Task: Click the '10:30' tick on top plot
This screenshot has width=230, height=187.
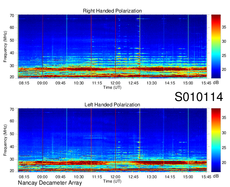Action: pyautogui.click(x=79, y=83)
